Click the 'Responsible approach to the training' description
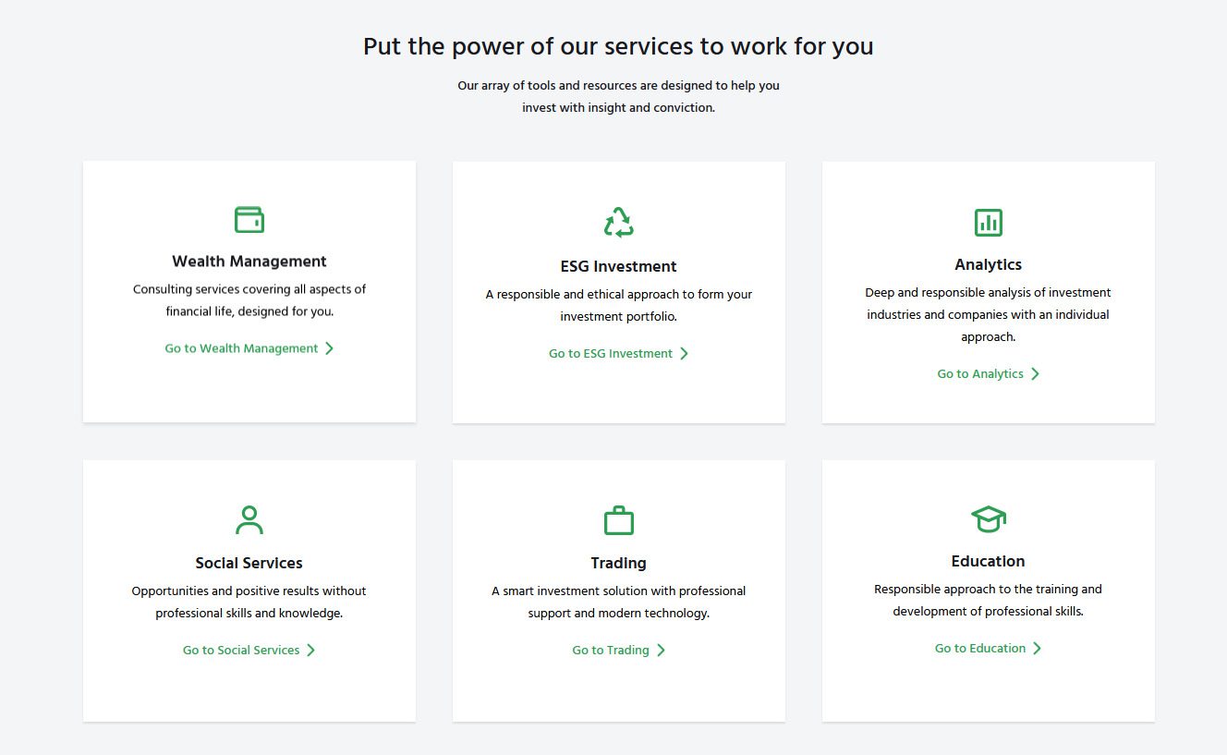This screenshot has width=1227, height=755. (x=989, y=600)
